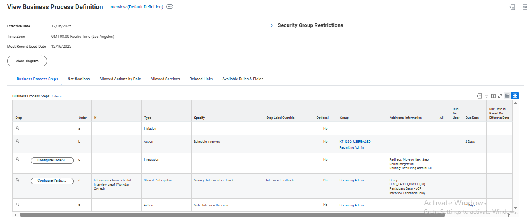Open the table filter icon
Viewport: 531px width, 217px height.
coord(486,96)
